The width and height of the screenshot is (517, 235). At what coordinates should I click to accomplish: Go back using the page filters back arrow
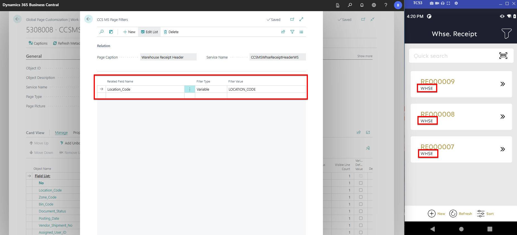click(88, 19)
